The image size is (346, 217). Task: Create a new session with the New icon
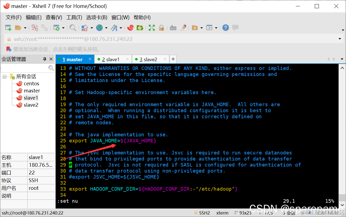(8, 28)
